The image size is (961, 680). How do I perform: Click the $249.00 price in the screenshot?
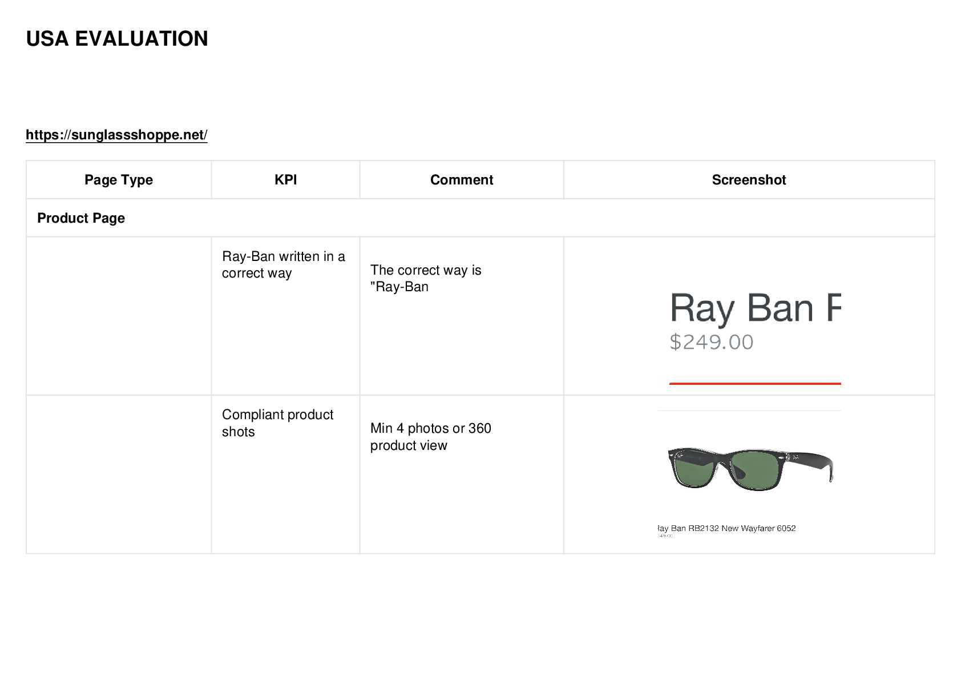[712, 342]
